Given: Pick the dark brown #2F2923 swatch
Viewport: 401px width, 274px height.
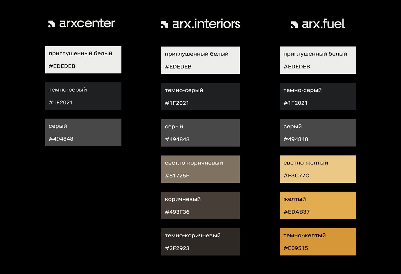Looking at the screenshot, I should pos(200,242).
